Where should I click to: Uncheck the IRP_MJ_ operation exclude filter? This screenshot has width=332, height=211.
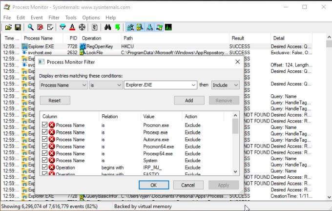[44, 167]
